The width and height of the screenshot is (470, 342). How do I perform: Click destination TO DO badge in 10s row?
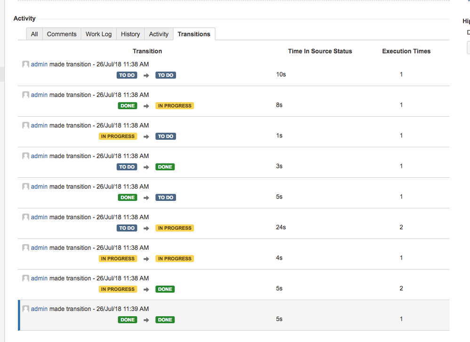pyautogui.click(x=166, y=75)
